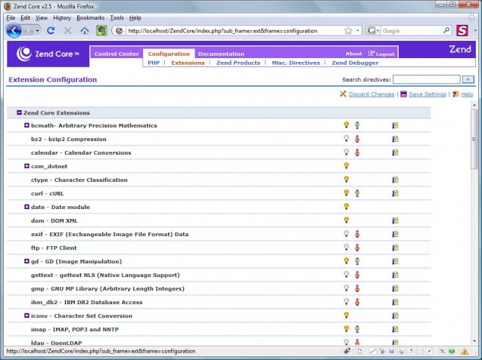This screenshot has height=360, width=482.
Task: Click the bookmark star in address bar
Action: 348,31
